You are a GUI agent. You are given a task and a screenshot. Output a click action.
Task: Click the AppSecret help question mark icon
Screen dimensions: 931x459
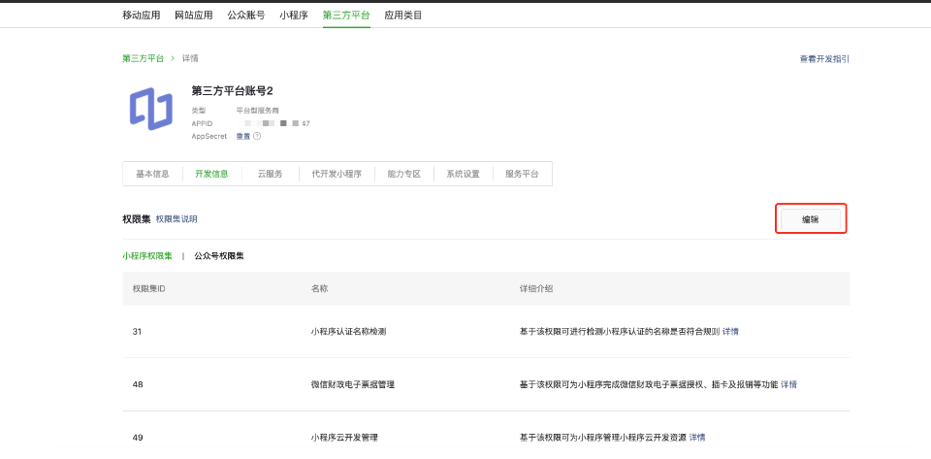[257, 137]
